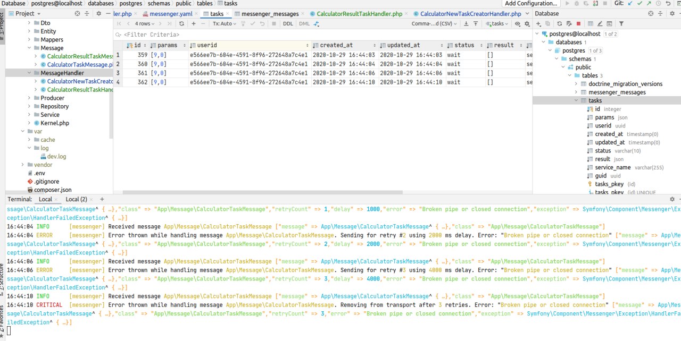Open dev.log file in Project tree

point(56,156)
